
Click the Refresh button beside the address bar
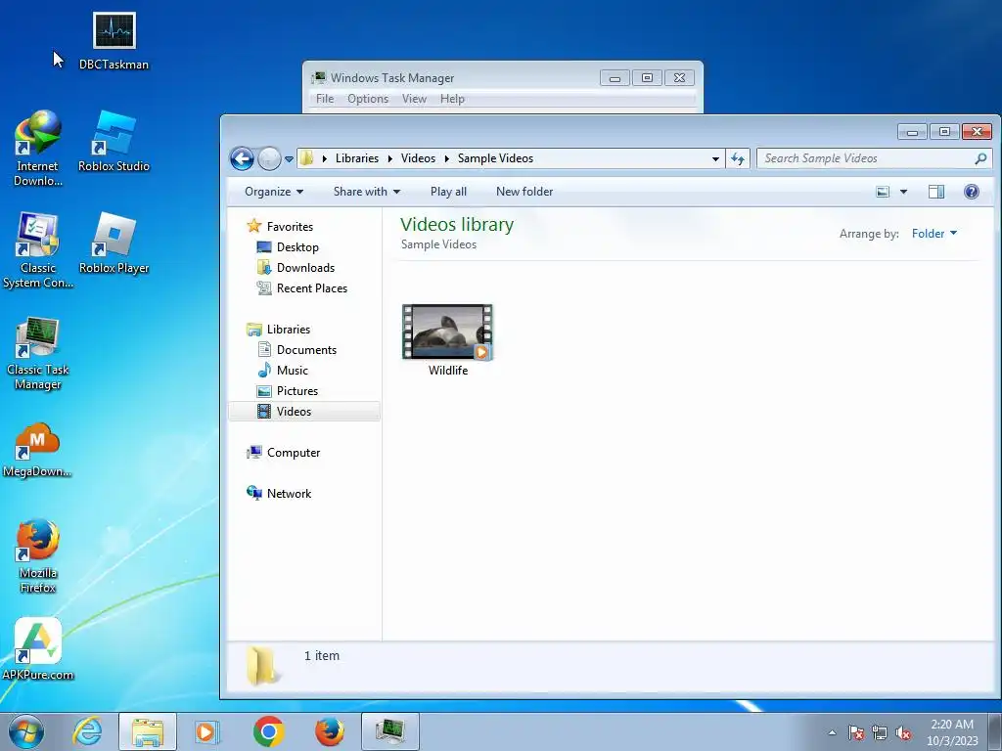pos(738,158)
